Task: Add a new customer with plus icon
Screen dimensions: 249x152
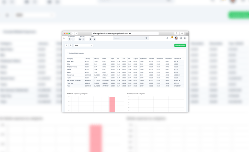Action: [x=73, y=39]
